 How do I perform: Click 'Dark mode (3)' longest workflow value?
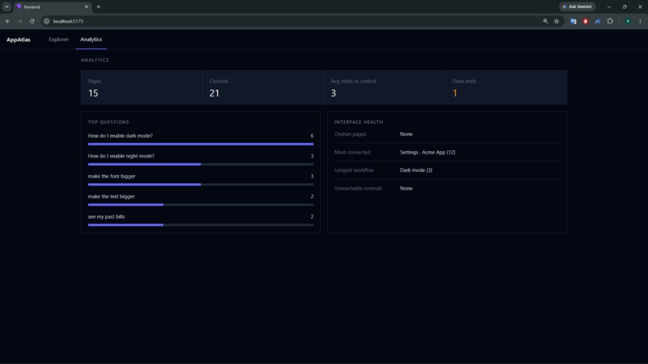[x=416, y=170]
